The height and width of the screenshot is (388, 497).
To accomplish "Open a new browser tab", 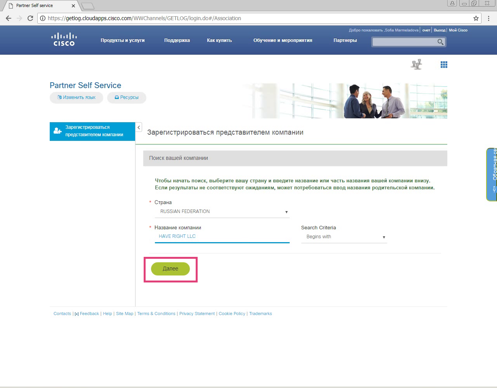I will tap(88, 6).
